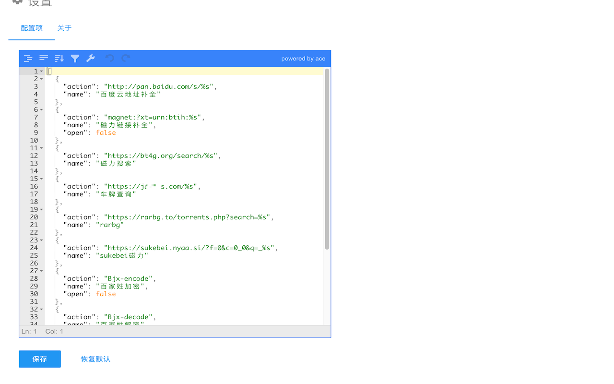Click line number 21 in the gutter

tap(34, 225)
